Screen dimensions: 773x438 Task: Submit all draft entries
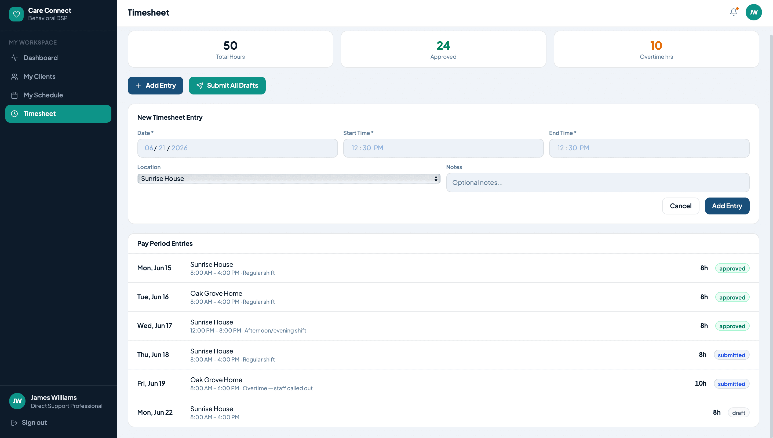227,85
